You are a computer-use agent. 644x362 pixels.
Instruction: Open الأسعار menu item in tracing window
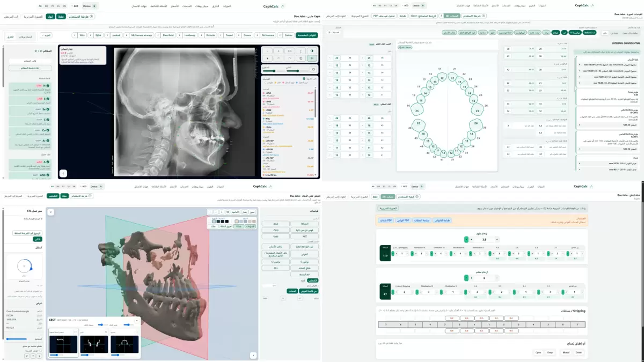click(x=174, y=6)
